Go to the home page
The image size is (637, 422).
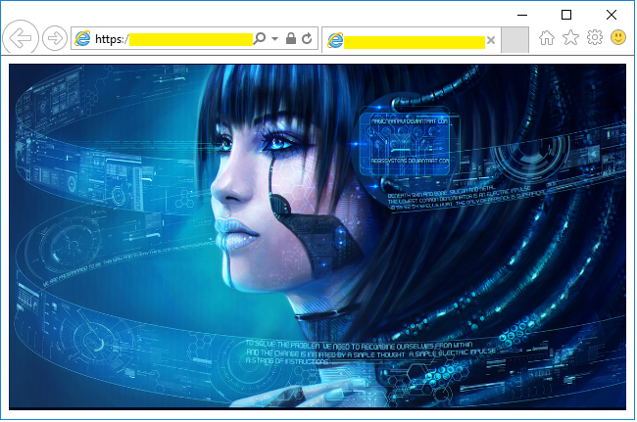coord(547,38)
